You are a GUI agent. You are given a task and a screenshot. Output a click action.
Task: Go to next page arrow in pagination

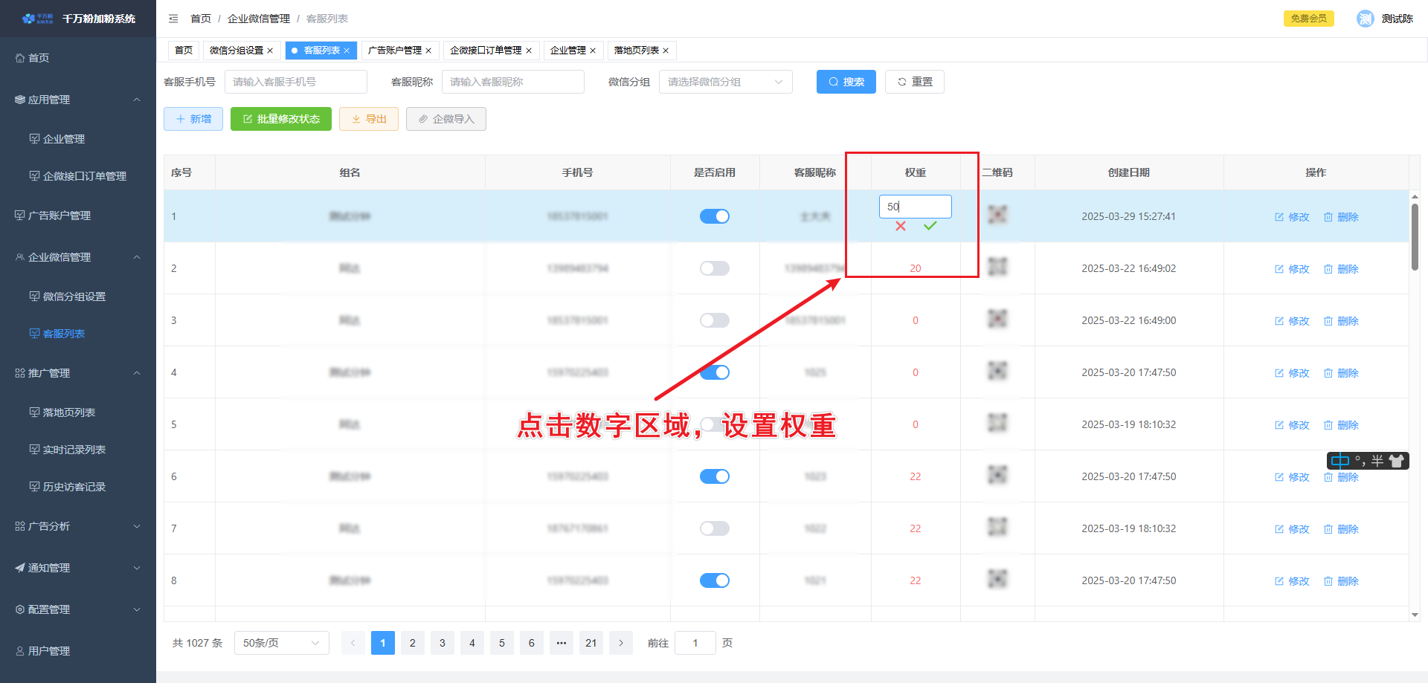(x=621, y=643)
